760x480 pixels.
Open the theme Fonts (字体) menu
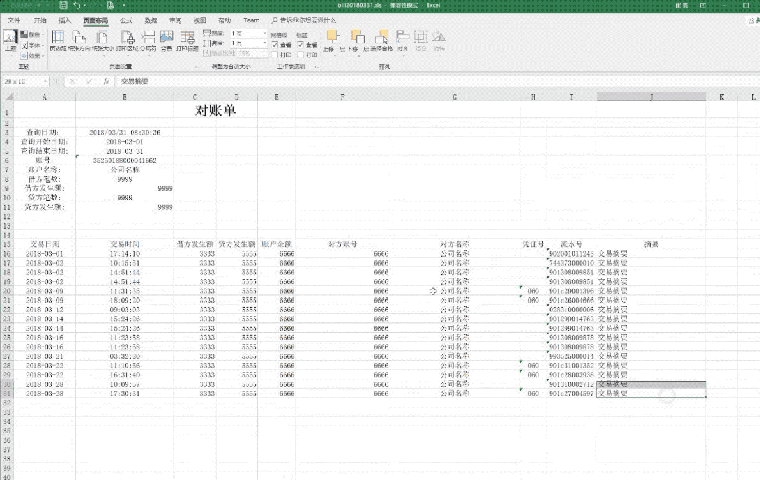pos(33,45)
